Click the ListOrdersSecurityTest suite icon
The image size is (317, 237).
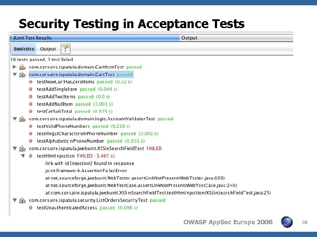coord(22,200)
